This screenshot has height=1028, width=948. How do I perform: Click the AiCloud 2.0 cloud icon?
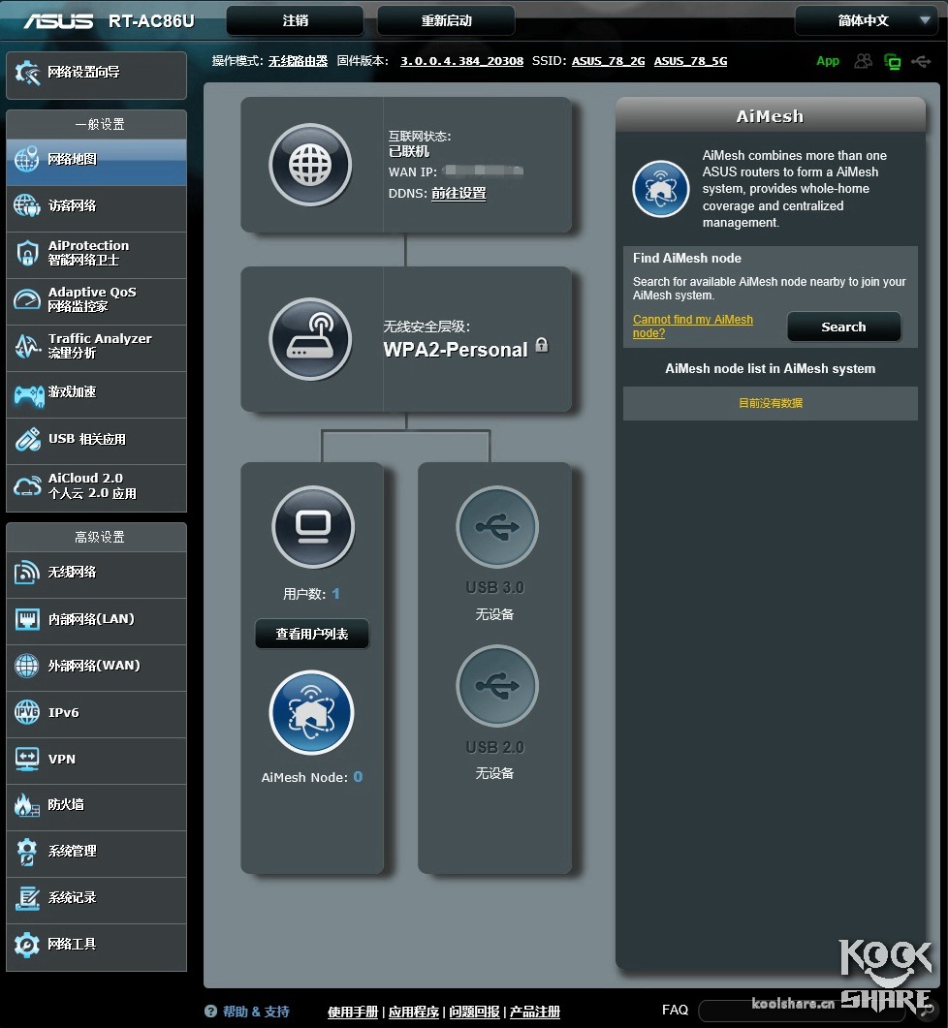click(x=27, y=486)
